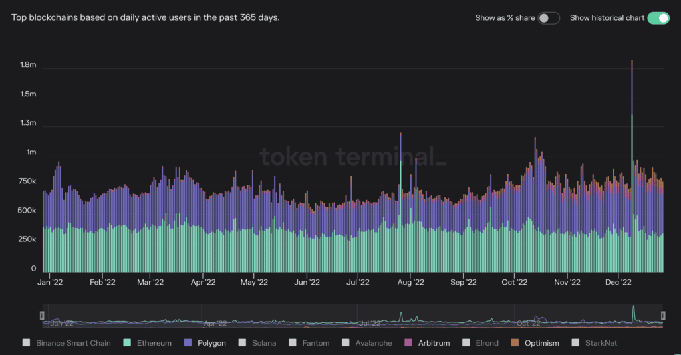681x355 pixels.
Task: Hide the Ethereum series via legend swatch
Action: [126, 343]
